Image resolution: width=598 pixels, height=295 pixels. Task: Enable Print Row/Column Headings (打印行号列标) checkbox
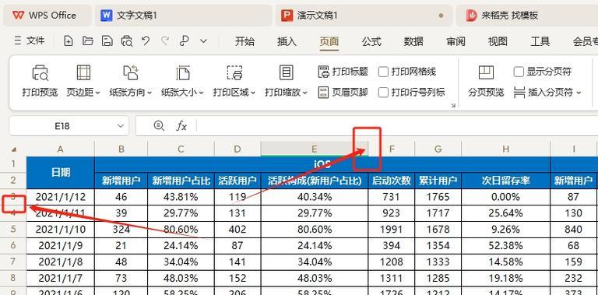[x=383, y=92]
